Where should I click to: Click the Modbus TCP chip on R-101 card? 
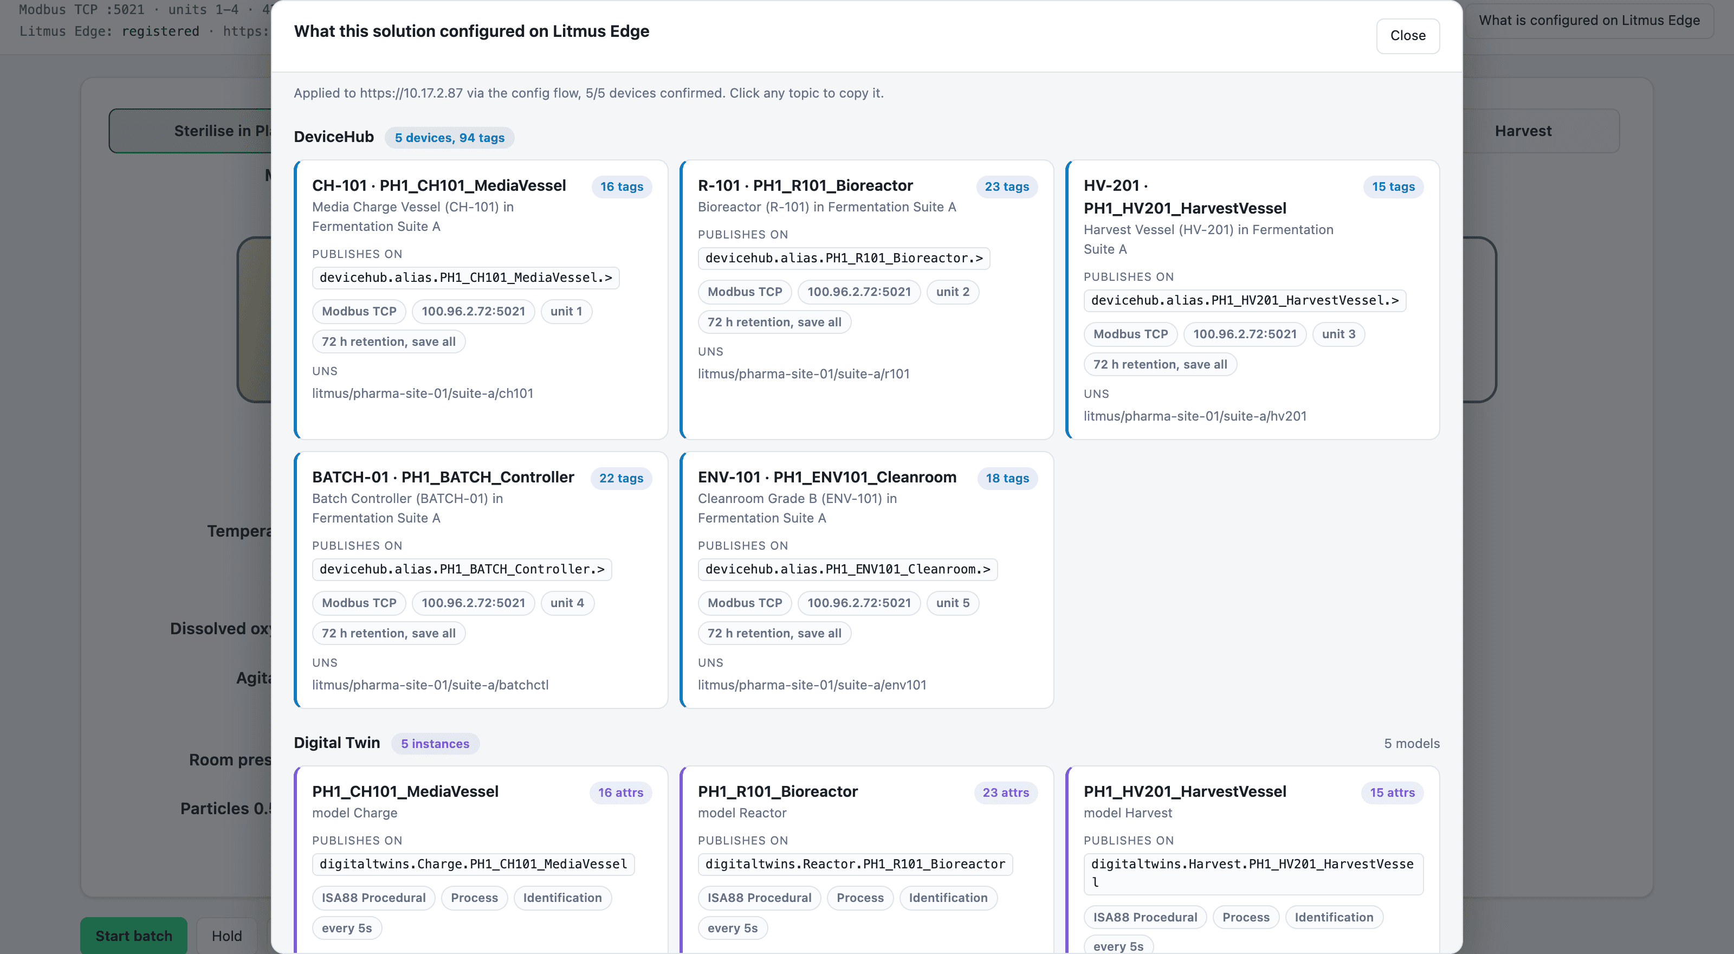745,292
